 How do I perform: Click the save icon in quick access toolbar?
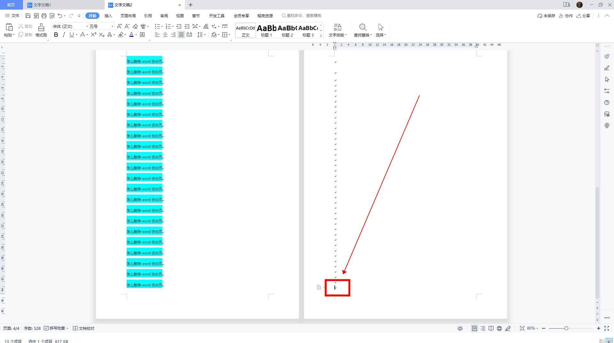pos(28,16)
